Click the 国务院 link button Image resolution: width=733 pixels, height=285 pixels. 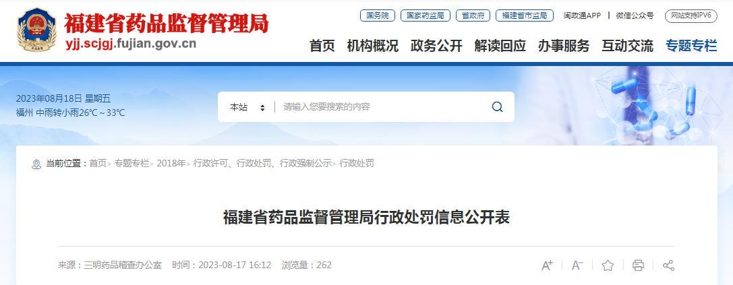point(377,15)
